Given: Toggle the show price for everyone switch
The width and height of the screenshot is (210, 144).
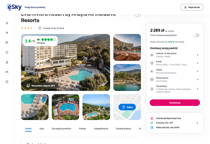Looking at the screenshot, I should [196, 35].
